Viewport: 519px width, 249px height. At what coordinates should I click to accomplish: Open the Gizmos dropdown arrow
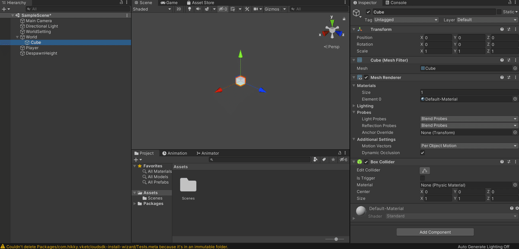[x=284, y=9]
